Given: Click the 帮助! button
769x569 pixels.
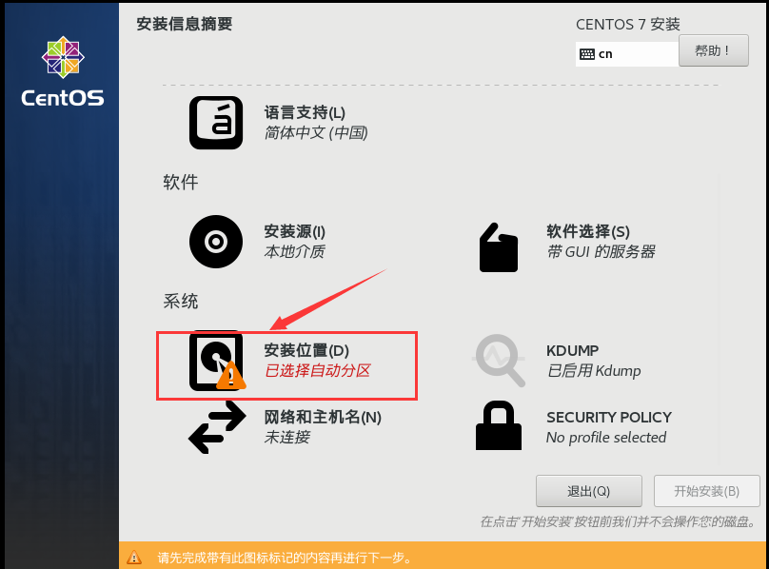Looking at the screenshot, I should (x=714, y=50).
